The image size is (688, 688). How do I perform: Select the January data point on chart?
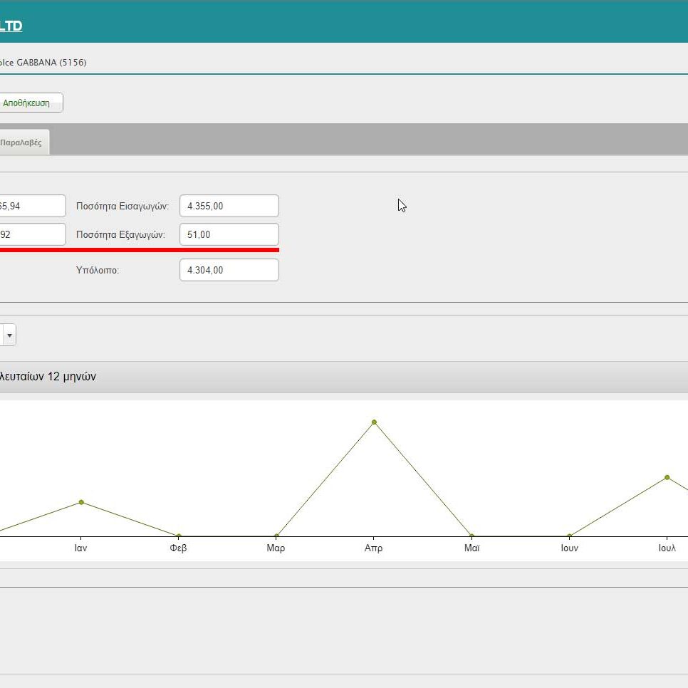click(81, 502)
